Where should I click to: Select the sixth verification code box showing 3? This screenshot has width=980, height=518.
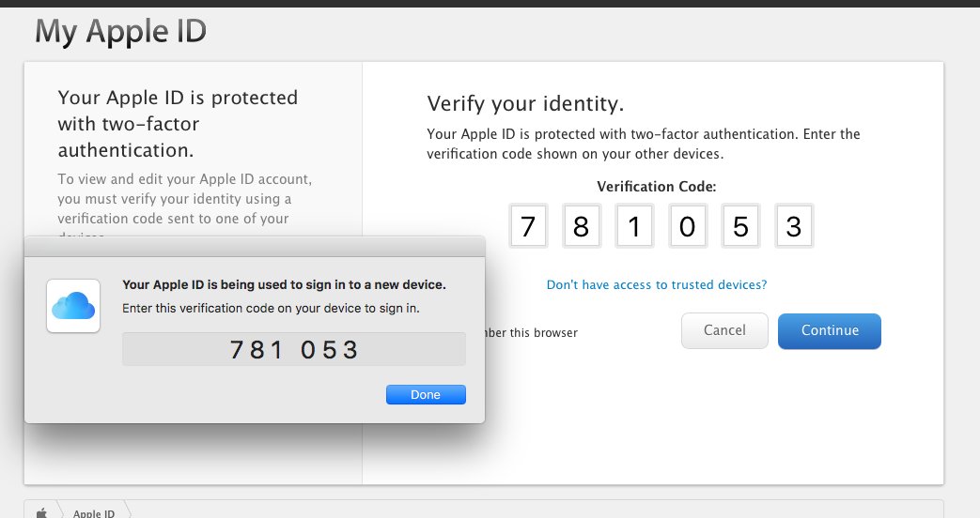point(794,226)
